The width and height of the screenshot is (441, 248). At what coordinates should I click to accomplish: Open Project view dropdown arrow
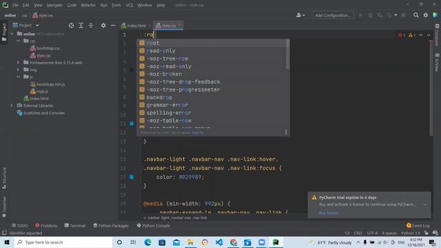tap(37, 25)
